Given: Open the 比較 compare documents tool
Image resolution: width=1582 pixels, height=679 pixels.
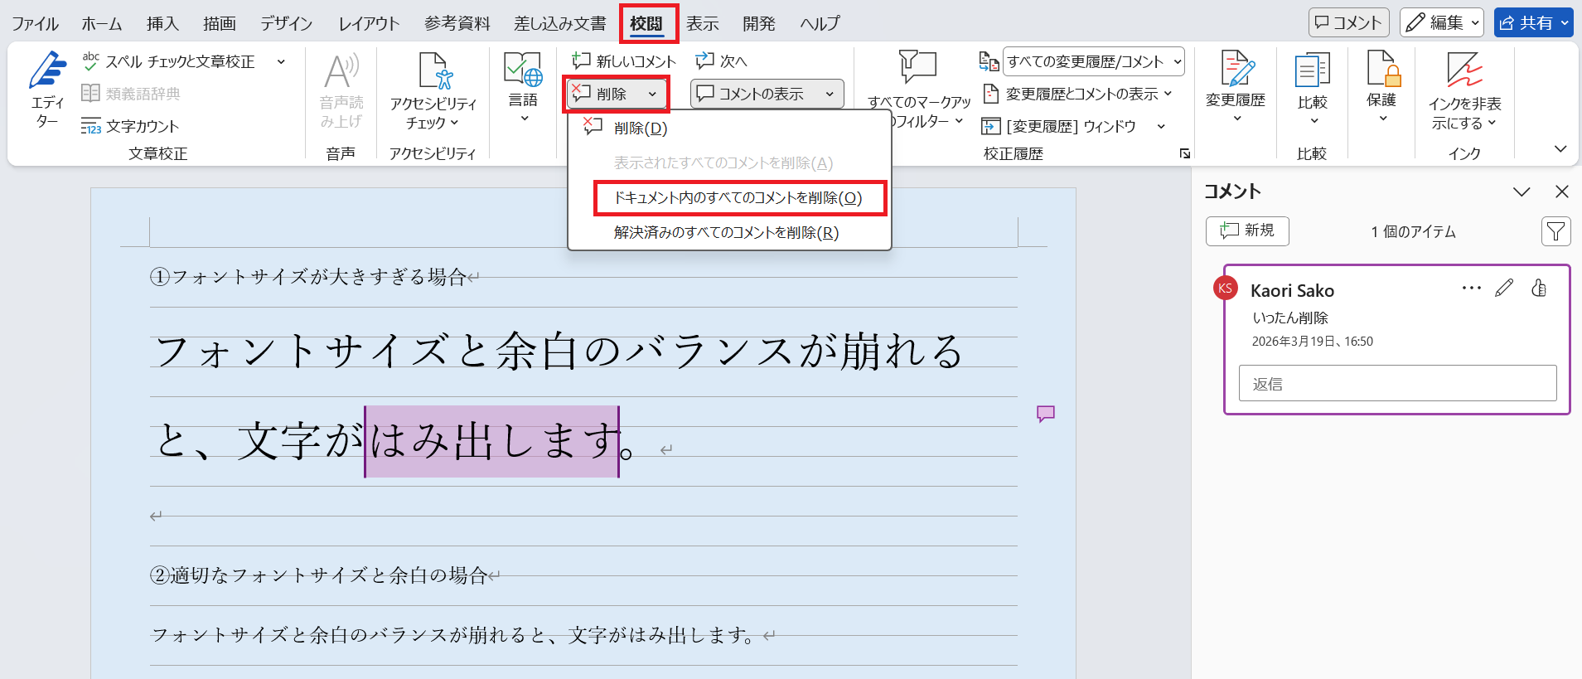Looking at the screenshot, I should point(1313,88).
